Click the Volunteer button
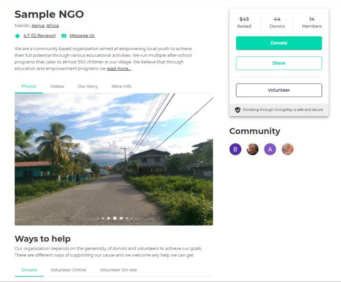341x282 pixels. [x=279, y=90]
